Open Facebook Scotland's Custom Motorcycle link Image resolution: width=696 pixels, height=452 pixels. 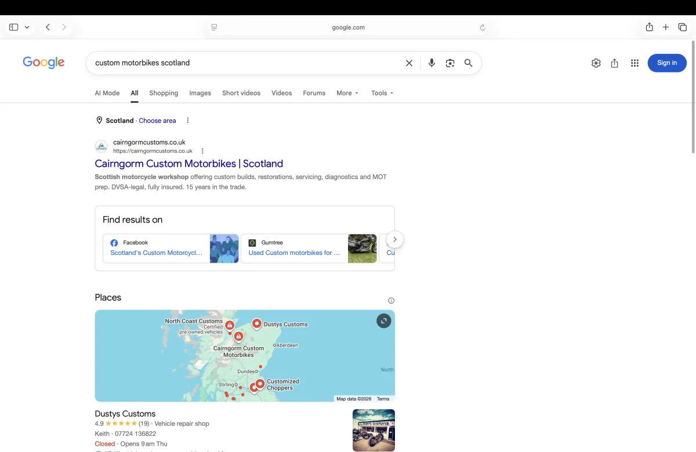157,253
